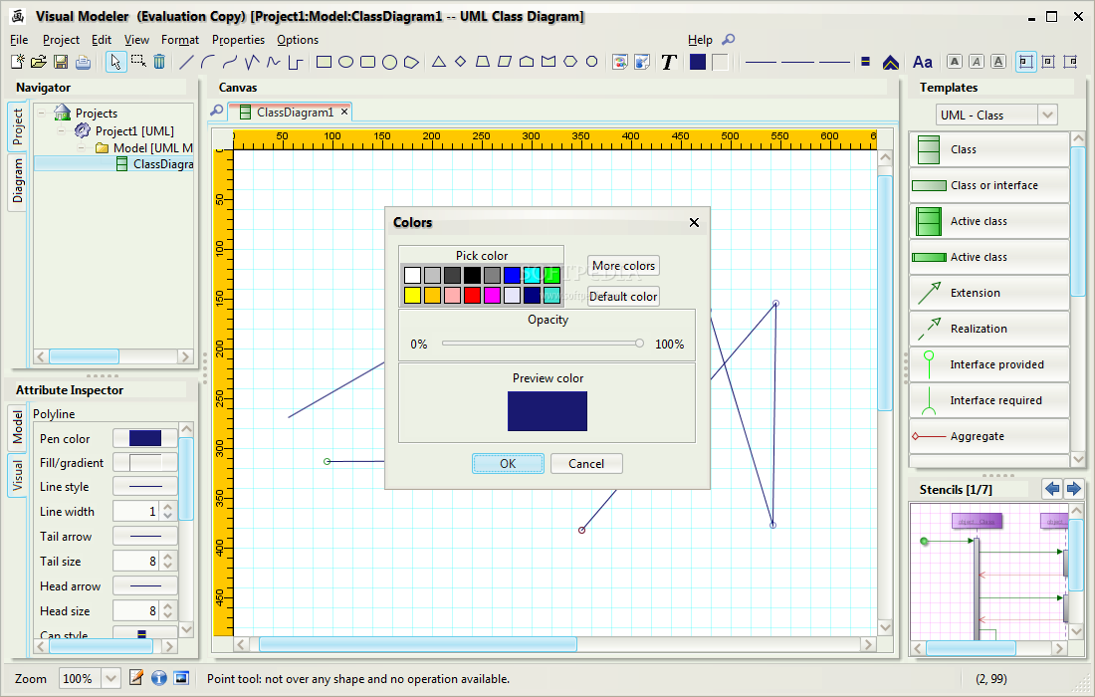Screen dimensions: 1095x697
Task: Toggle the right text alignment box button
Action: tap(1070, 62)
